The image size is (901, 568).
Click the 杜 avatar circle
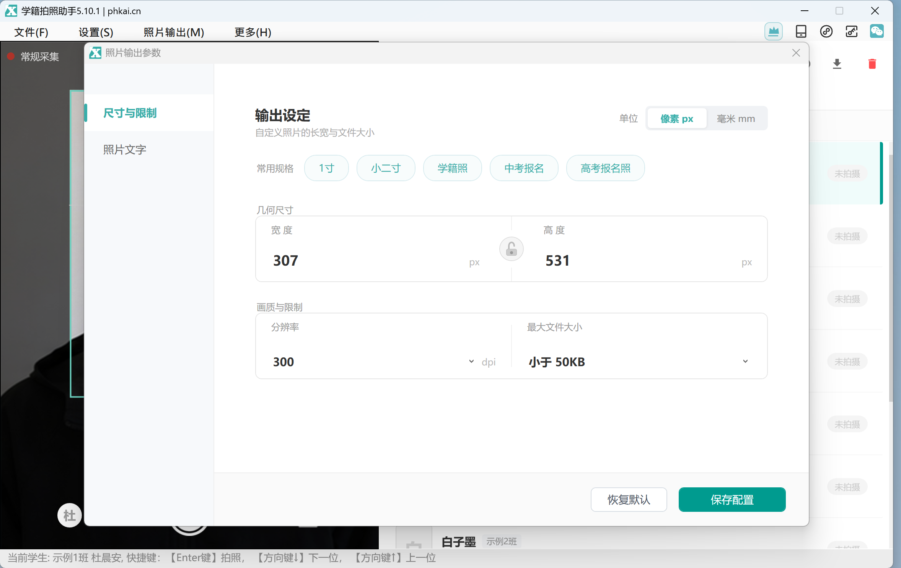tap(69, 515)
